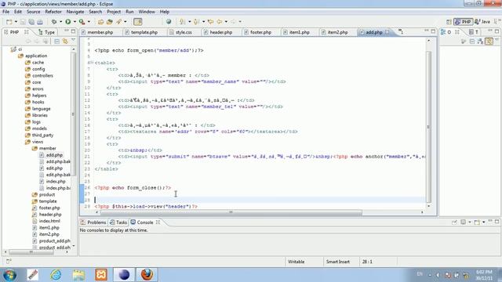Click the Open Task folder icon
This screenshot has width=502, height=282.
pyautogui.click(x=110, y=22)
